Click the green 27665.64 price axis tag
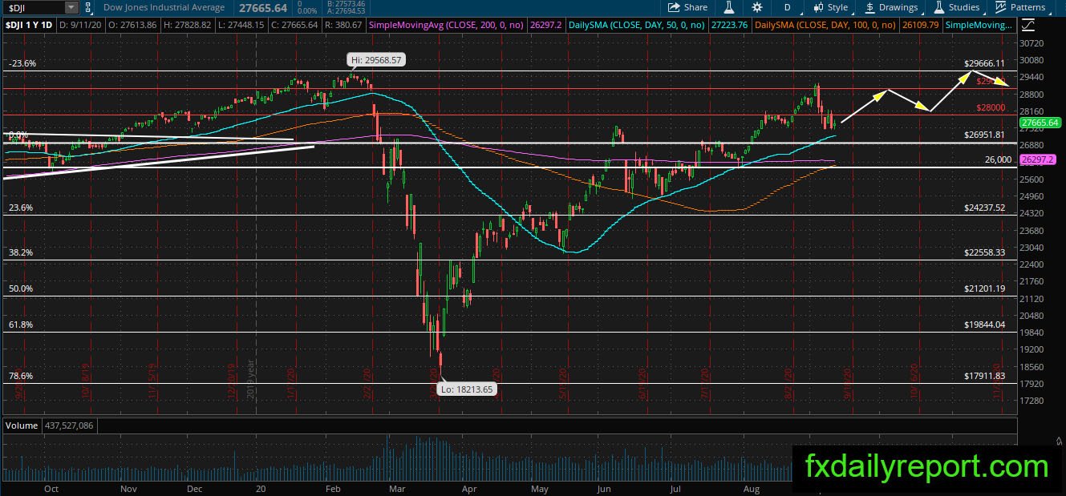The width and height of the screenshot is (1066, 496). tap(1040, 123)
